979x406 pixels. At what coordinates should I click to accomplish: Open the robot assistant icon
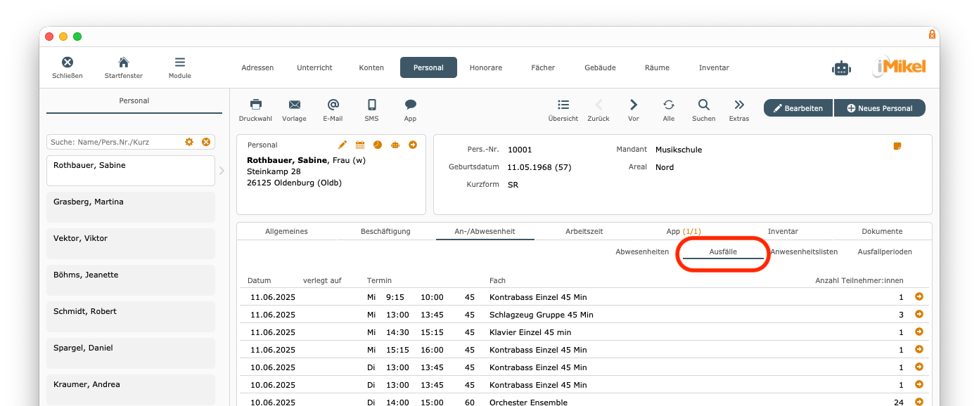click(x=841, y=68)
